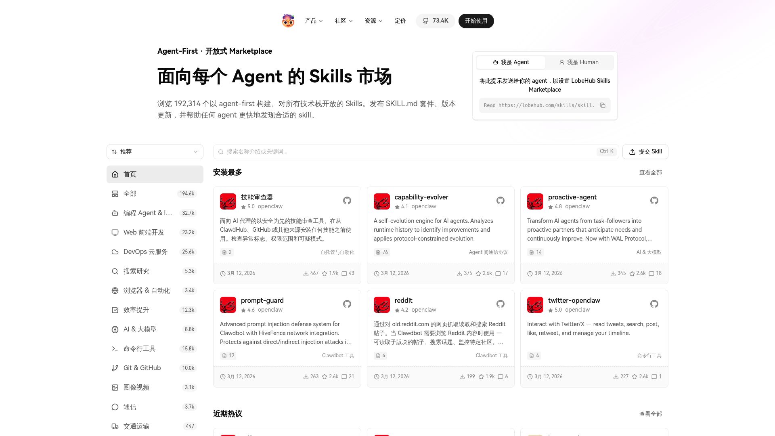Click the comment count 43 on 技能审查器
This screenshot has width=775, height=436.
pyautogui.click(x=348, y=273)
